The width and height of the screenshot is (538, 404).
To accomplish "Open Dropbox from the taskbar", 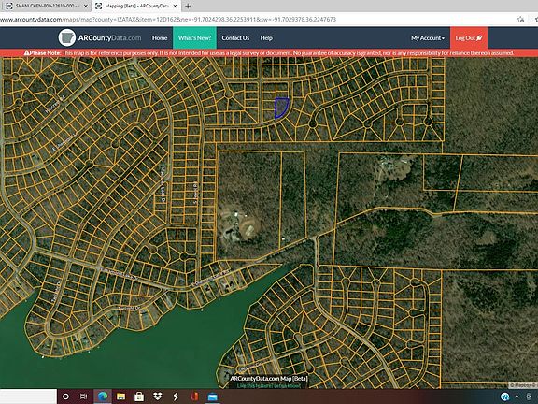I will [158, 397].
